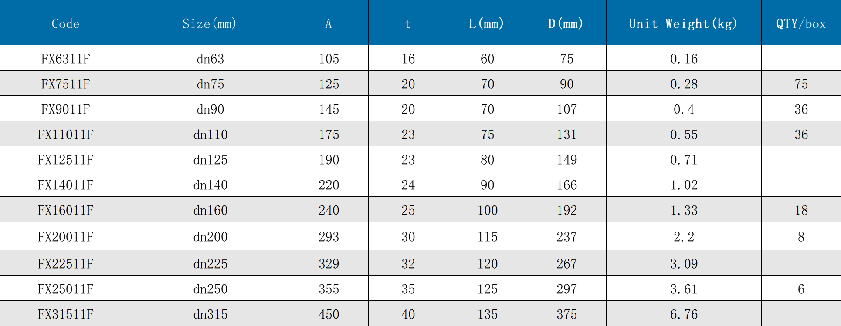The image size is (841, 326).
Task: Click the 6.76 weight value
Action: (684, 314)
